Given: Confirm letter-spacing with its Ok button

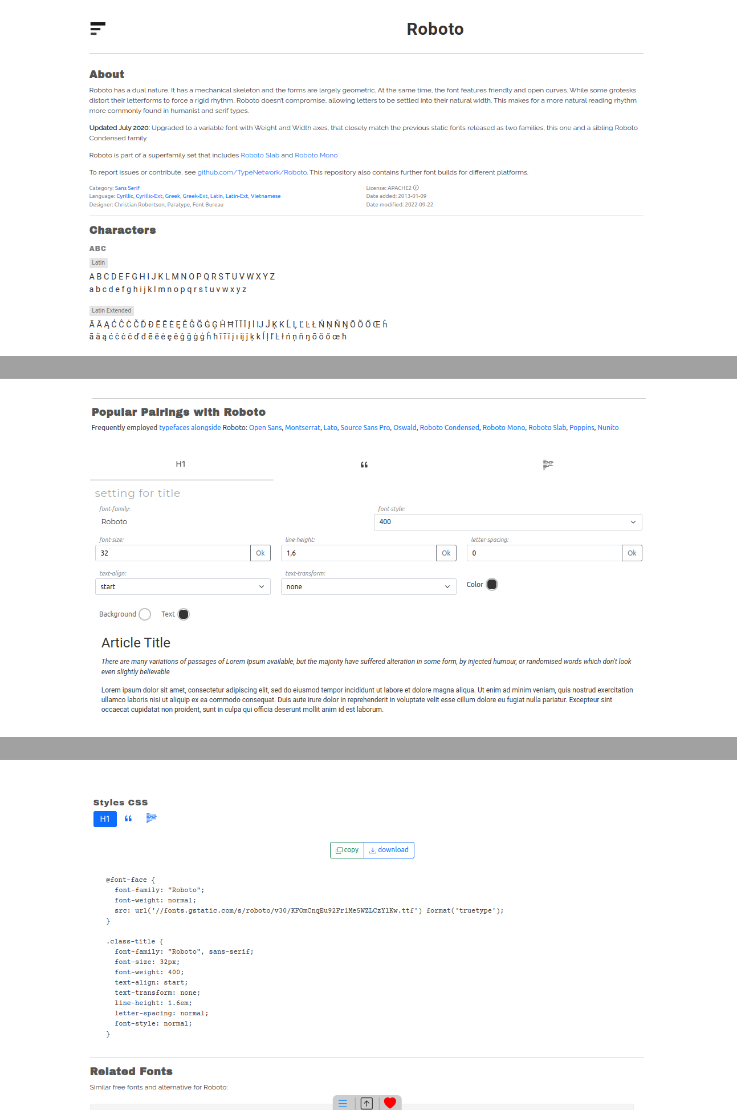Looking at the screenshot, I should click(632, 553).
